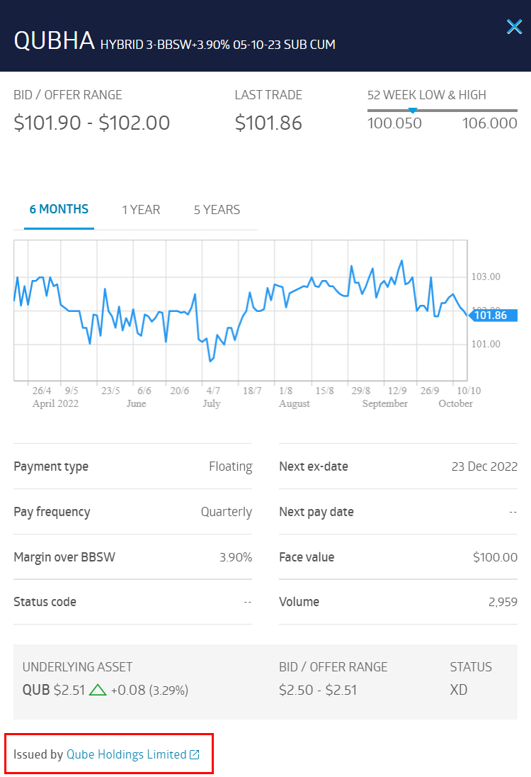The image size is (531, 777).
Task: Click the QUBHA security code heading
Action: (55, 40)
